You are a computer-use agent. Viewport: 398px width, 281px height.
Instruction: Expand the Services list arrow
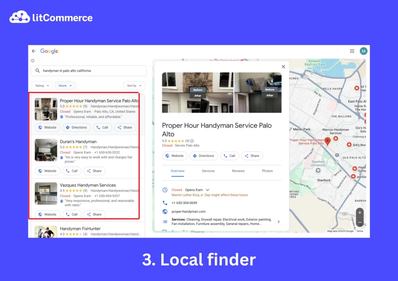pos(278,222)
